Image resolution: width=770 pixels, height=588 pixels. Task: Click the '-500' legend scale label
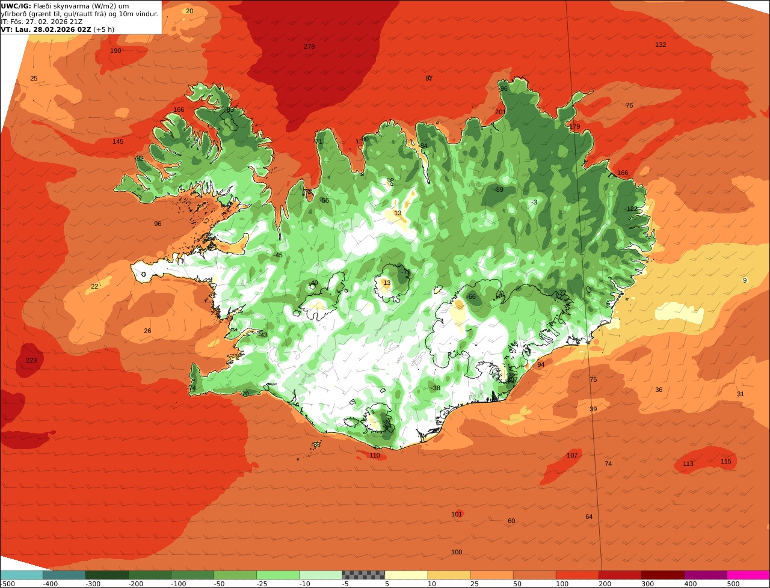[7, 584]
